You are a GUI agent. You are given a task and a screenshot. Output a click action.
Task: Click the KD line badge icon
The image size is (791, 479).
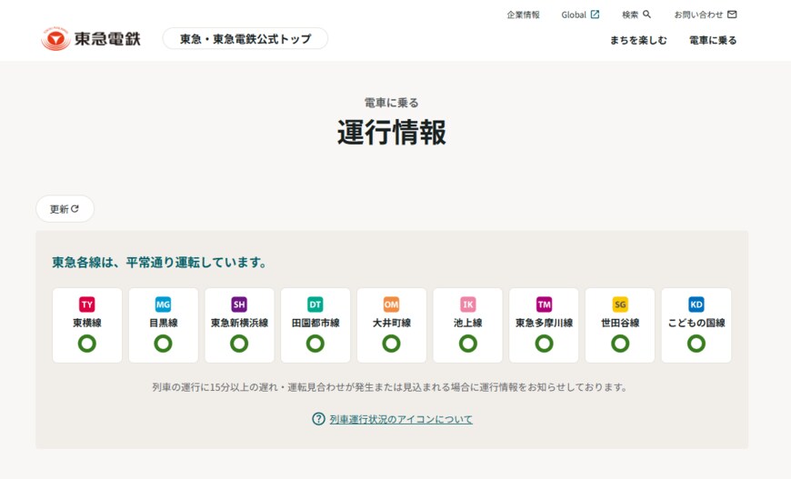[x=696, y=304]
